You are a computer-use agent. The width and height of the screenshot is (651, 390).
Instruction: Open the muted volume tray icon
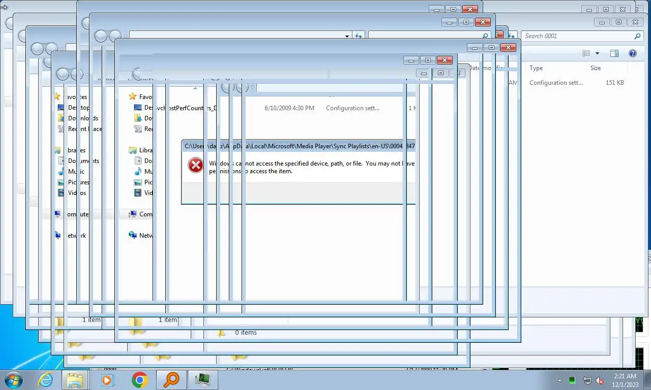(600, 380)
